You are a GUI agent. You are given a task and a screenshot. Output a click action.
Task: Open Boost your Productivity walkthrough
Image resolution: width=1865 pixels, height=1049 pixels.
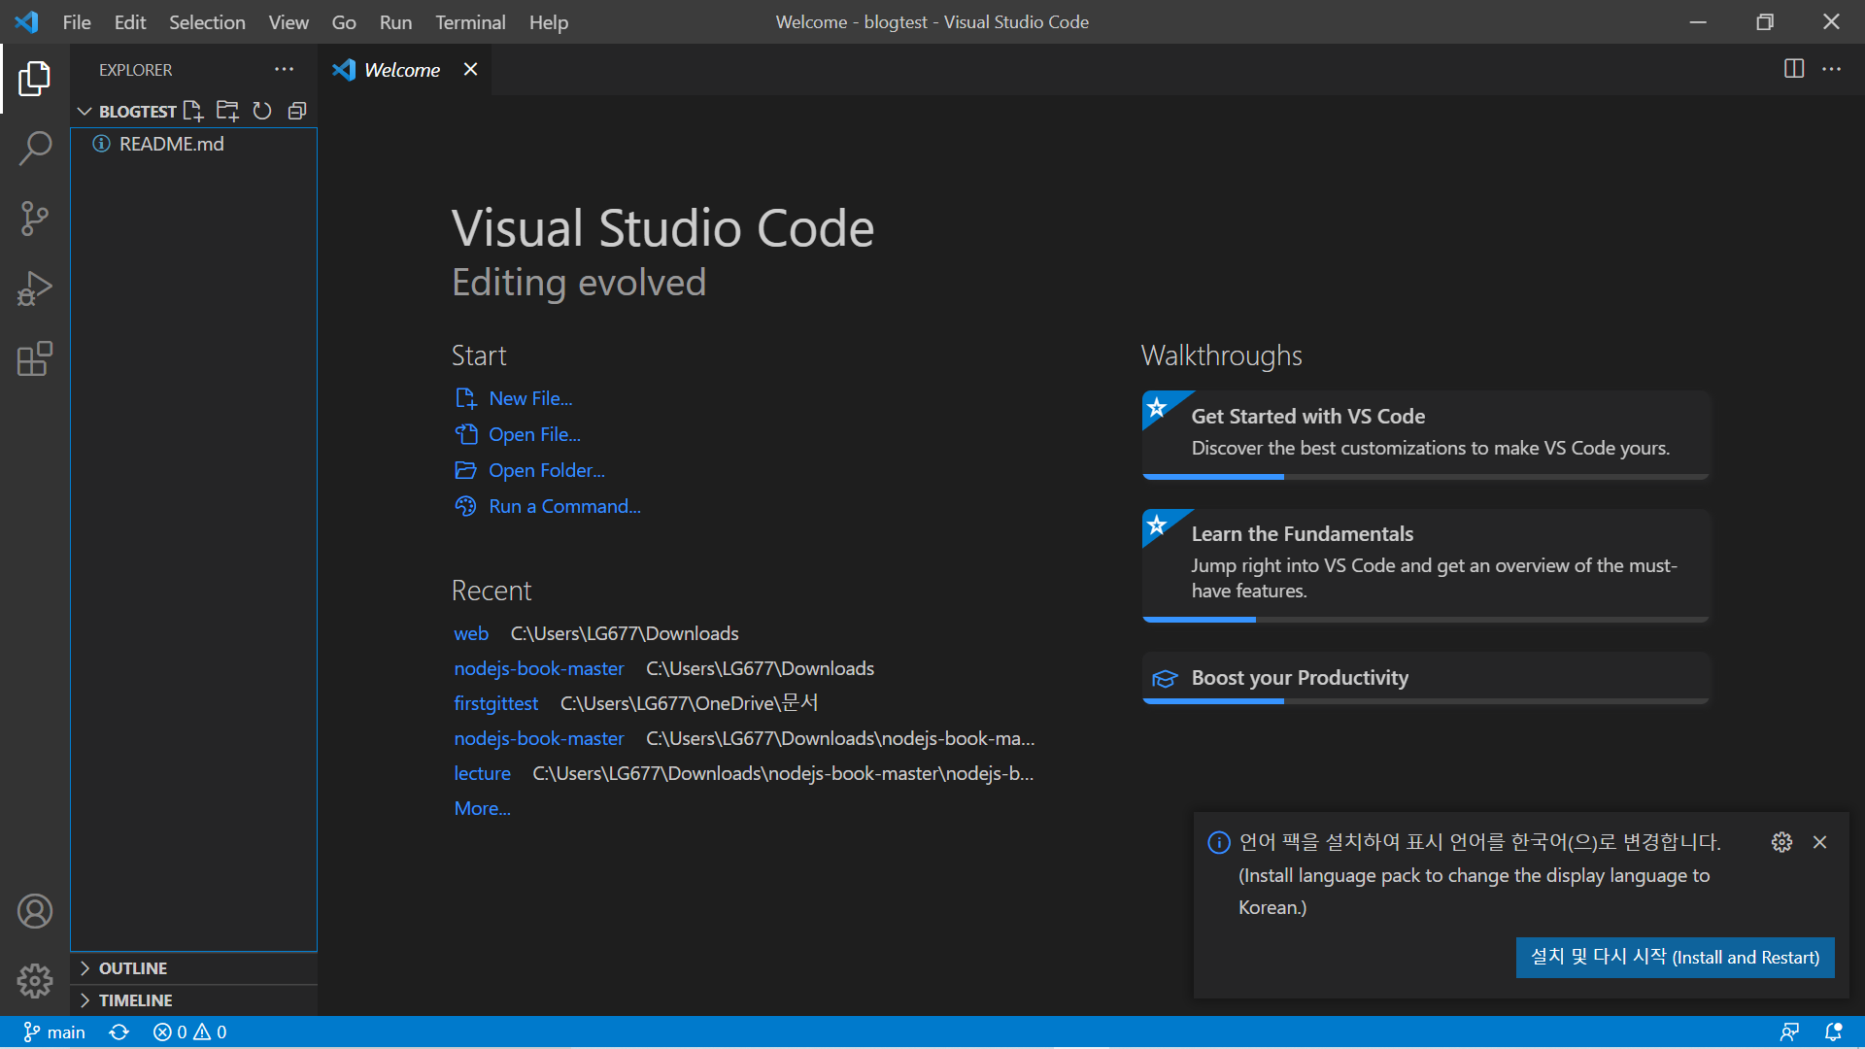coord(1425,678)
